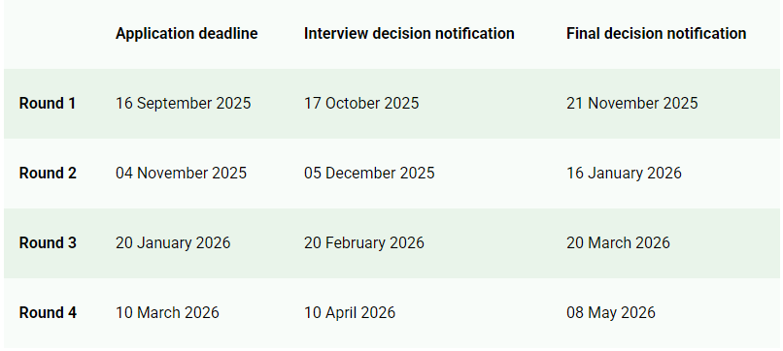Click the 20 February 2026 date
The height and width of the screenshot is (351, 783).
pyautogui.click(x=364, y=242)
